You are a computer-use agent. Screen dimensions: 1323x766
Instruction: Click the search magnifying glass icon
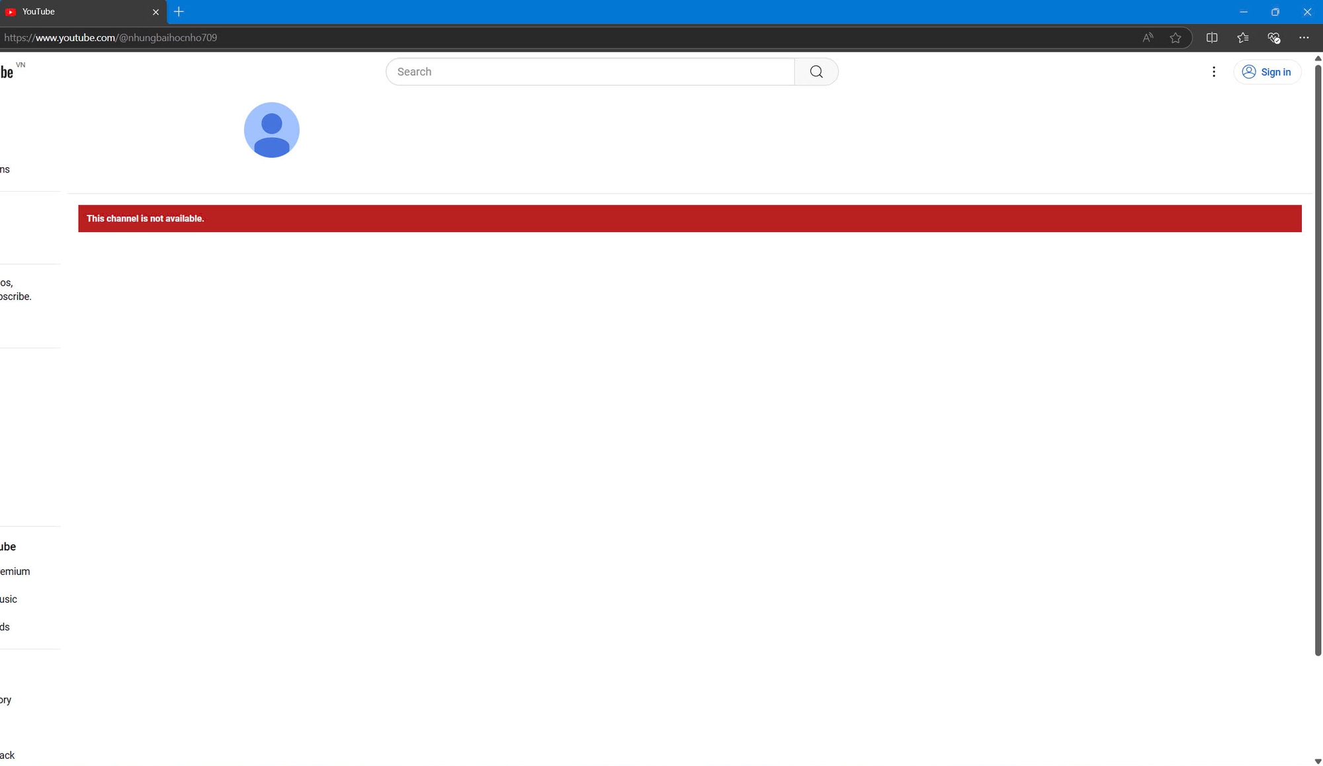816,71
